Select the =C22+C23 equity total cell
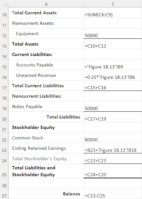 [113, 159]
